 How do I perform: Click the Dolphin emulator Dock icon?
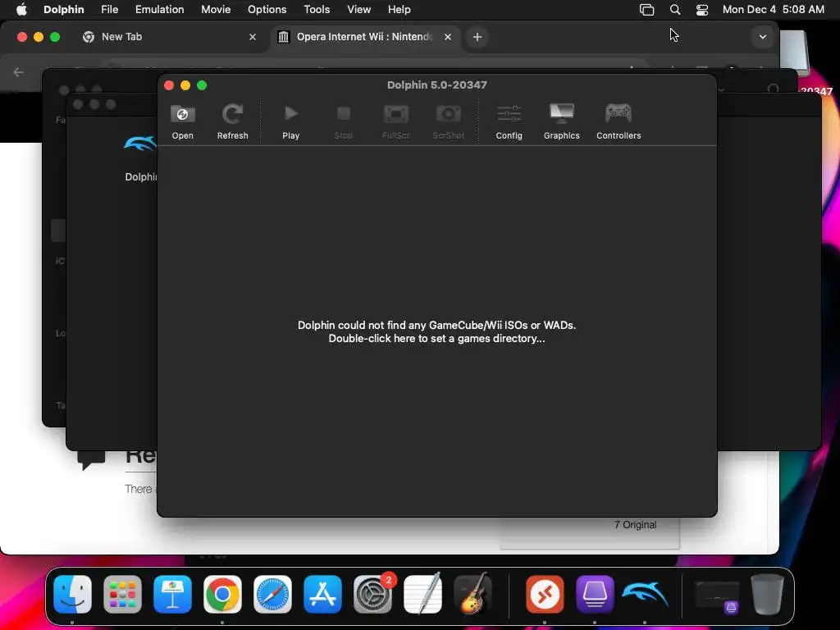pyautogui.click(x=645, y=594)
